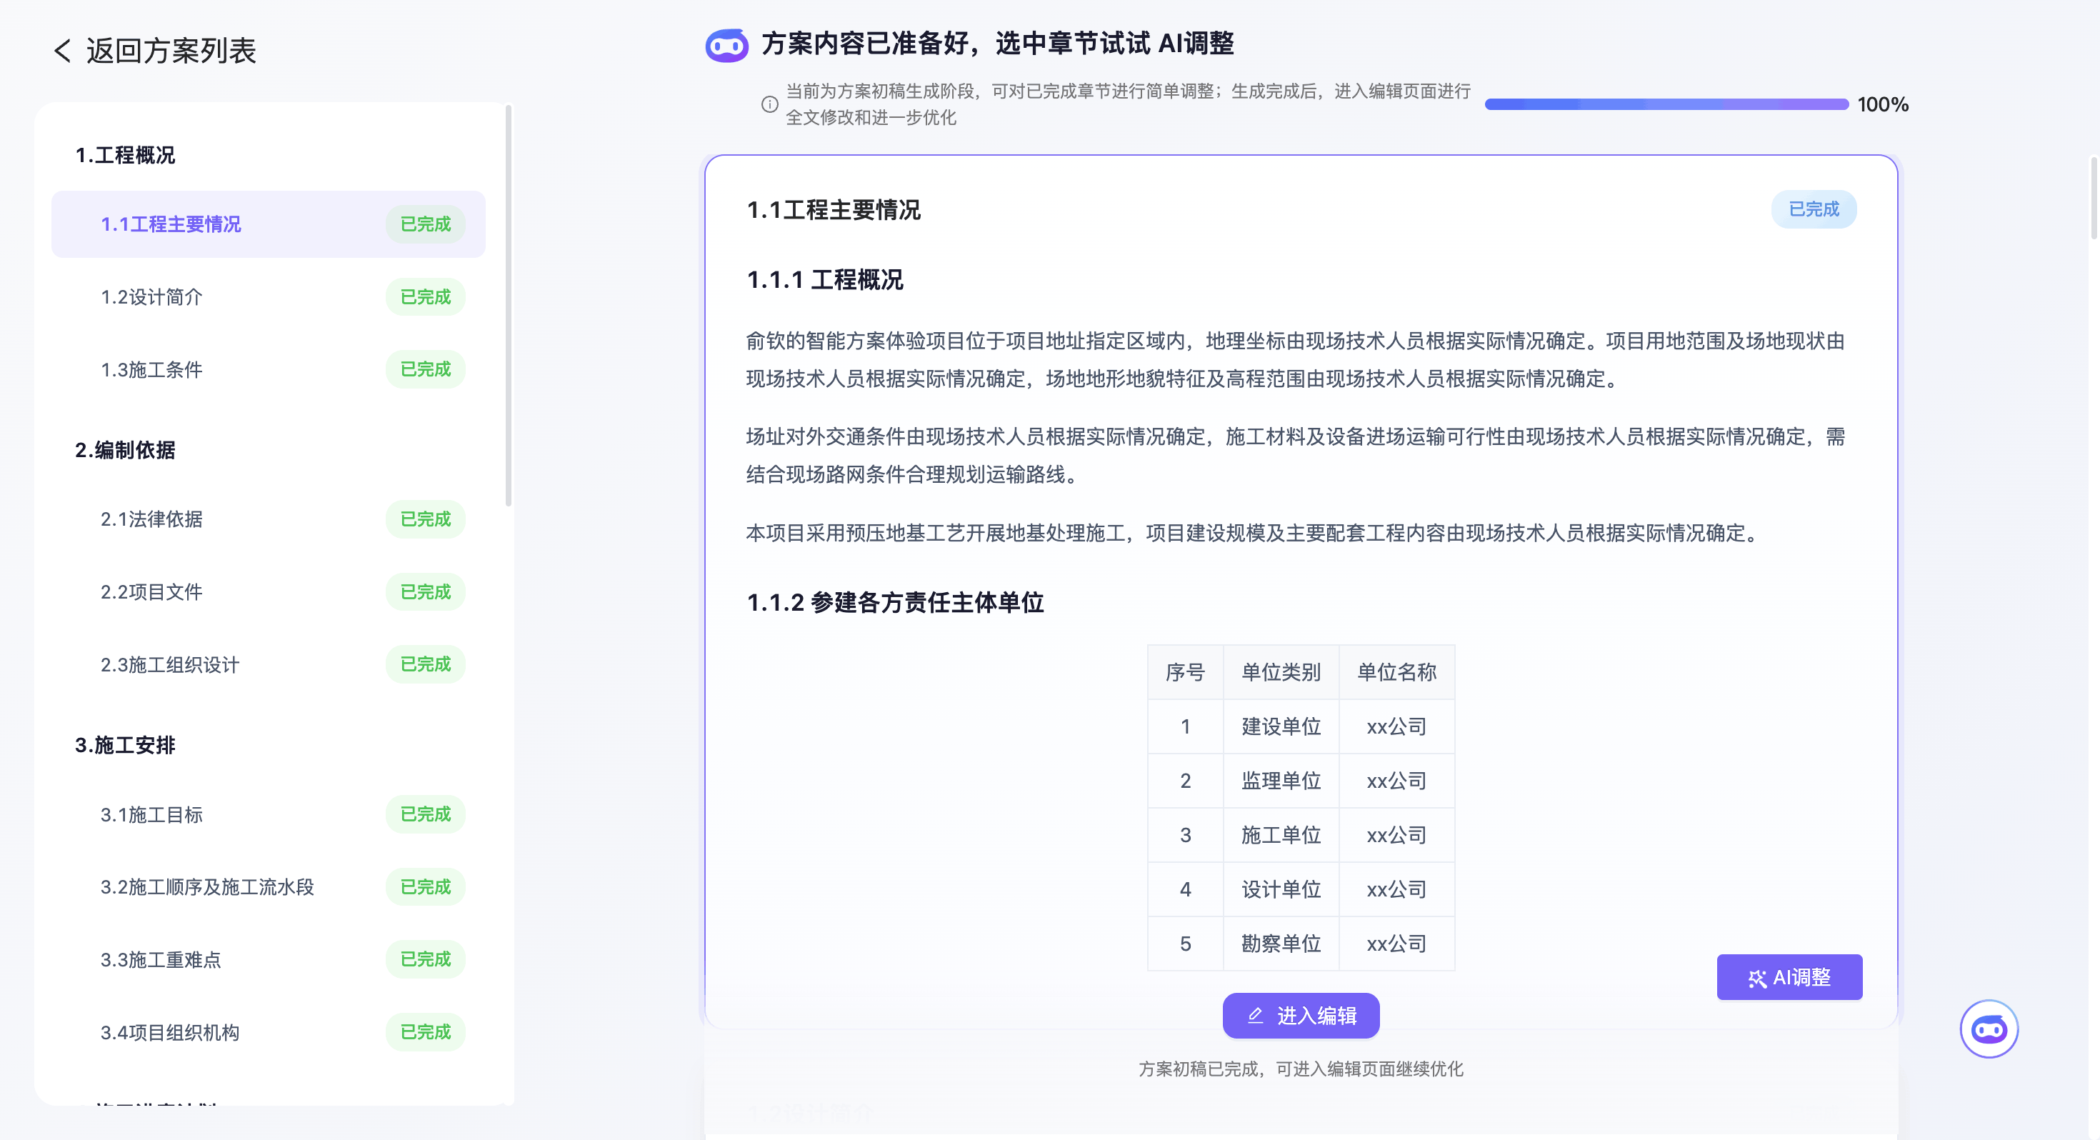Viewport: 2100px width, 1140px height.
Task: Click the paragraph starting 场址对外交通条件
Action: [x=1294, y=456]
